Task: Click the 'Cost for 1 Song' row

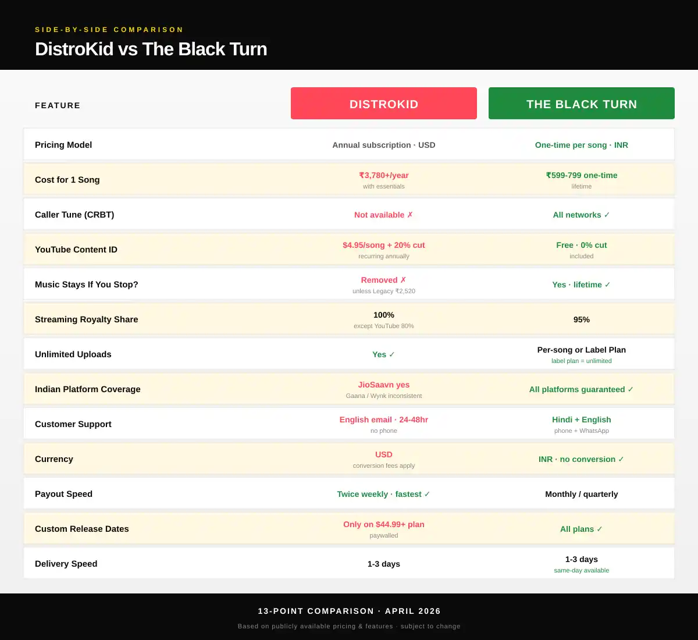Action: click(67, 180)
